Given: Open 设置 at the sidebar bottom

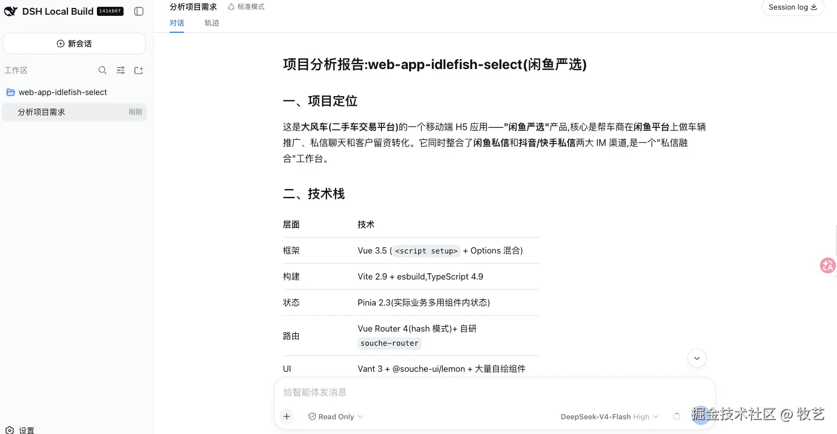Looking at the screenshot, I should [x=20, y=430].
